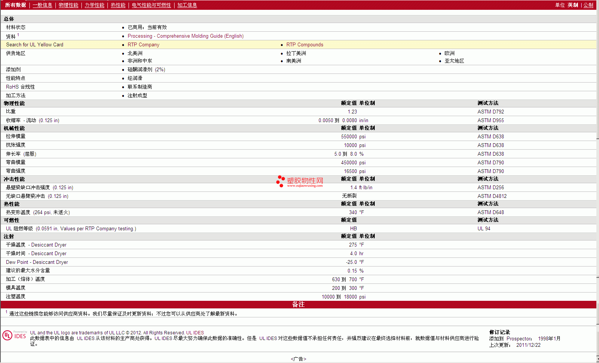Click the 硅酮润滑剂 (2%) additive entry

(146, 69)
